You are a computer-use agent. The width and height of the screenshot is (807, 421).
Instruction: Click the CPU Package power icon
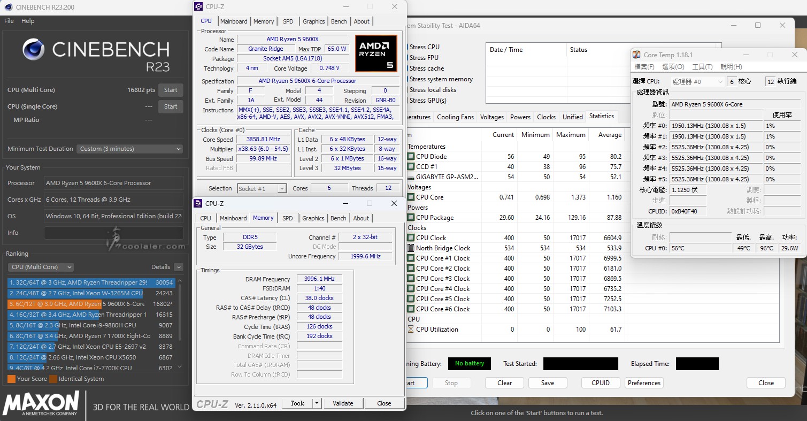coord(411,218)
